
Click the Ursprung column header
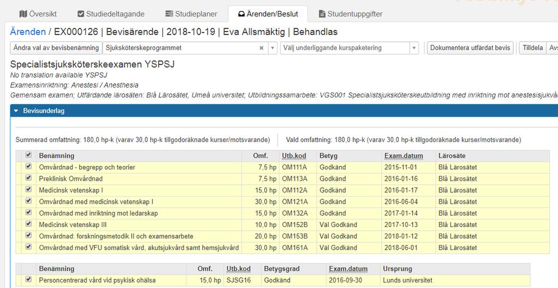[397, 269]
